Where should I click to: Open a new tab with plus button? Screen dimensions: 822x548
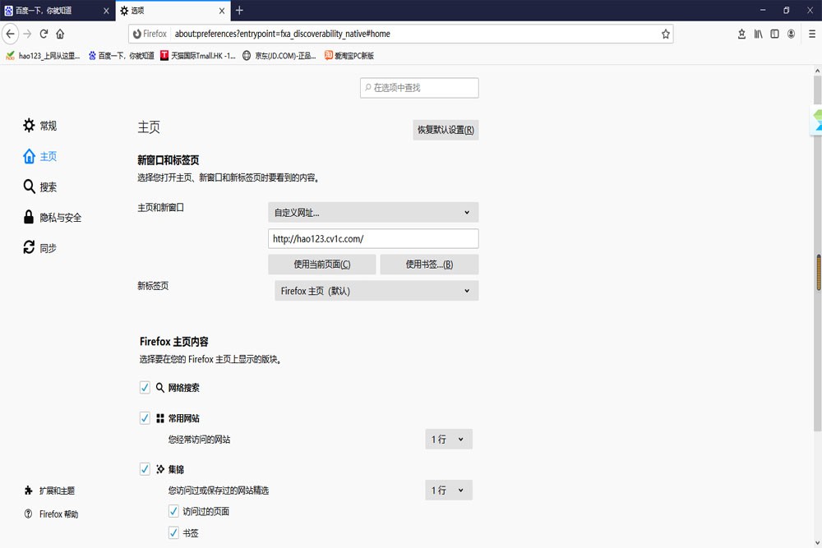239,11
